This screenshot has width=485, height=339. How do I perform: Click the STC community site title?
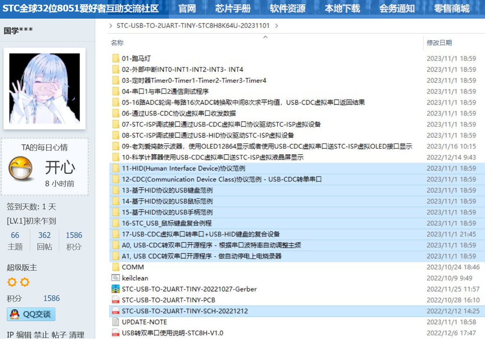click(80, 9)
